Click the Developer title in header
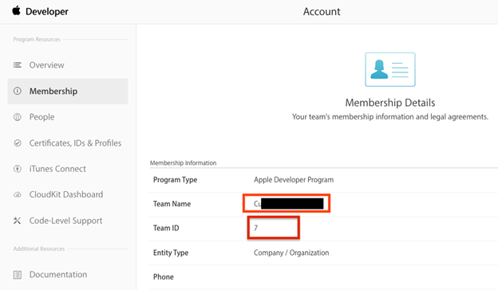 pos(47,11)
